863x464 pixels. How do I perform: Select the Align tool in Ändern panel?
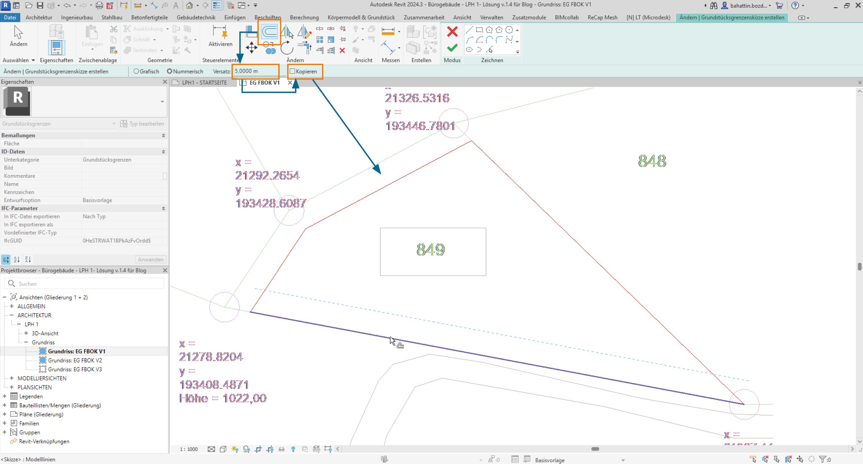pyautogui.click(x=251, y=32)
